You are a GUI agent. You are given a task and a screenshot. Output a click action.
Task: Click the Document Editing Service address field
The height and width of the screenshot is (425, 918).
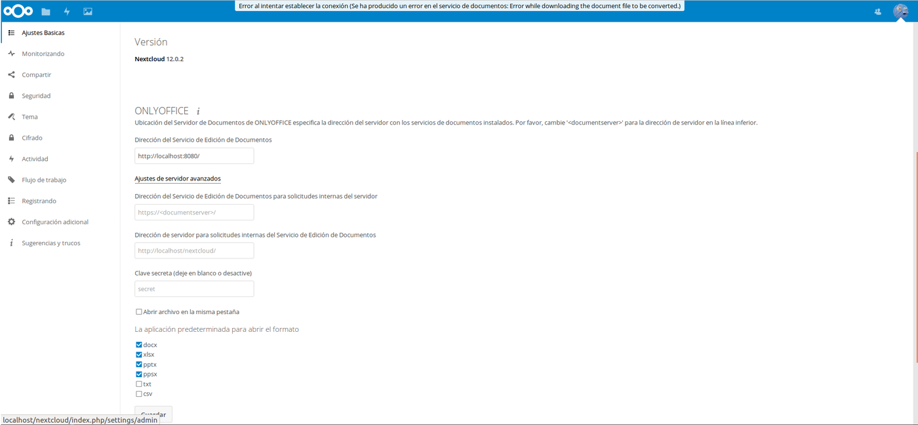[194, 156]
